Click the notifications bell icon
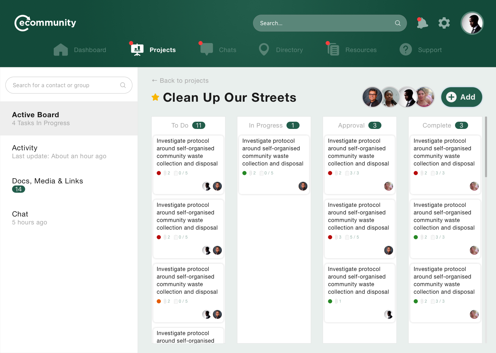The width and height of the screenshot is (496, 353). (422, 23)
